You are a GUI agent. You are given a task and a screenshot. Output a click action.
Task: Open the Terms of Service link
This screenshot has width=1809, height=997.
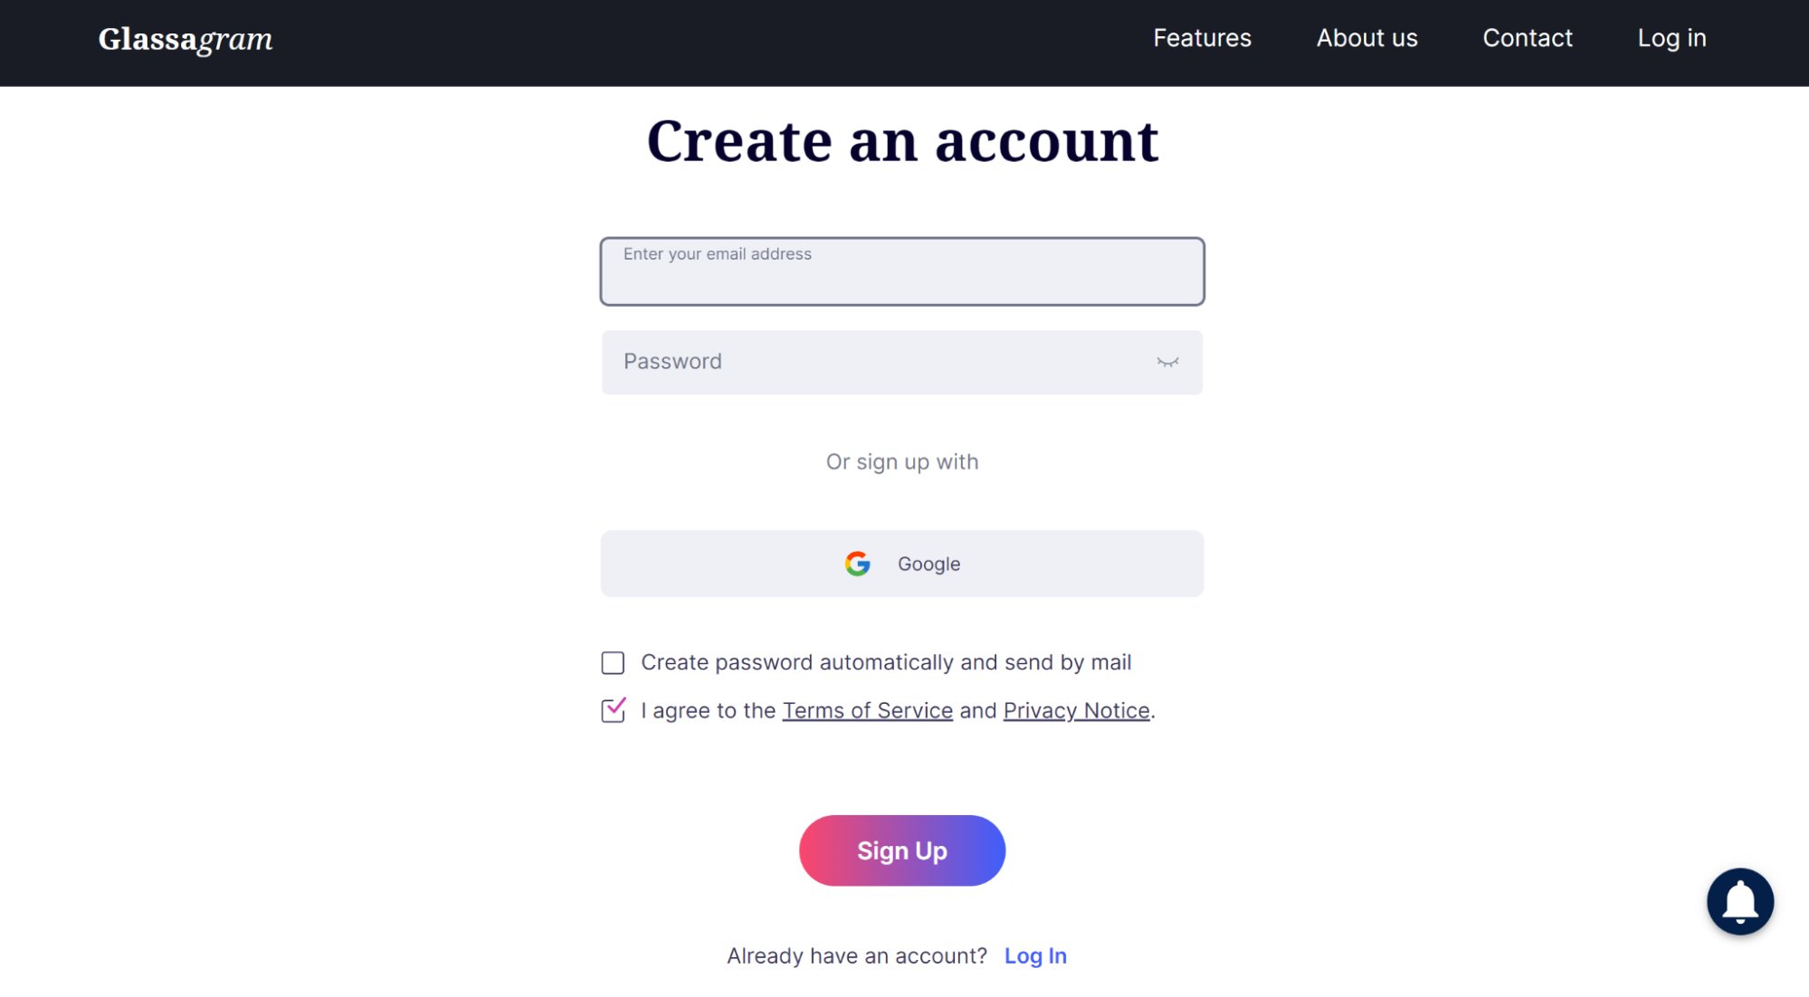(x=867, y=711)
